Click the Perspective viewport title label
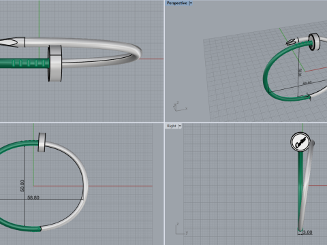This screenshot has width=327, height=245. pos(177,3)
